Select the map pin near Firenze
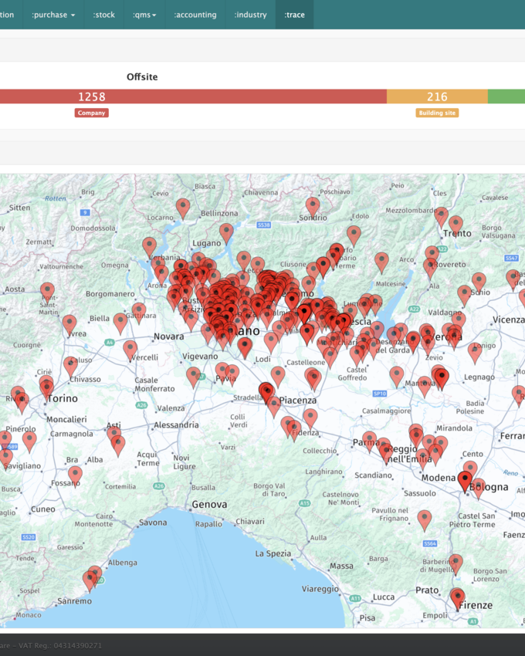Screen dimensions: 525x656 pyautogui.click(x=457, y=597)
